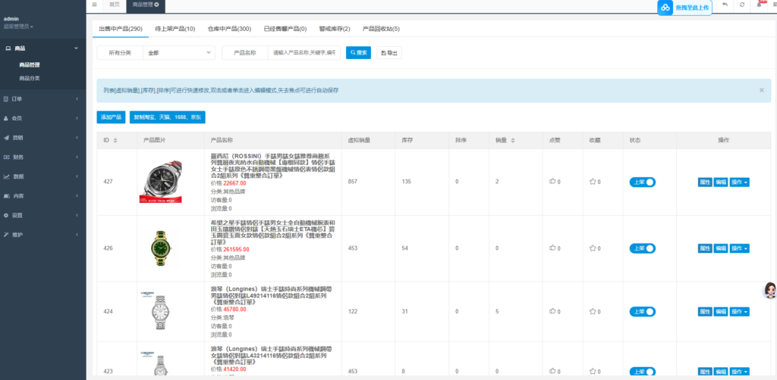777x380 pixels.
Task: Click the green jade watch thumbnail
Action: tap(161, 248)
